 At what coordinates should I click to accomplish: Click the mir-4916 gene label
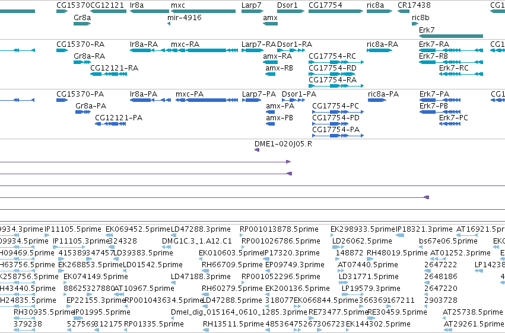(184, 17)
